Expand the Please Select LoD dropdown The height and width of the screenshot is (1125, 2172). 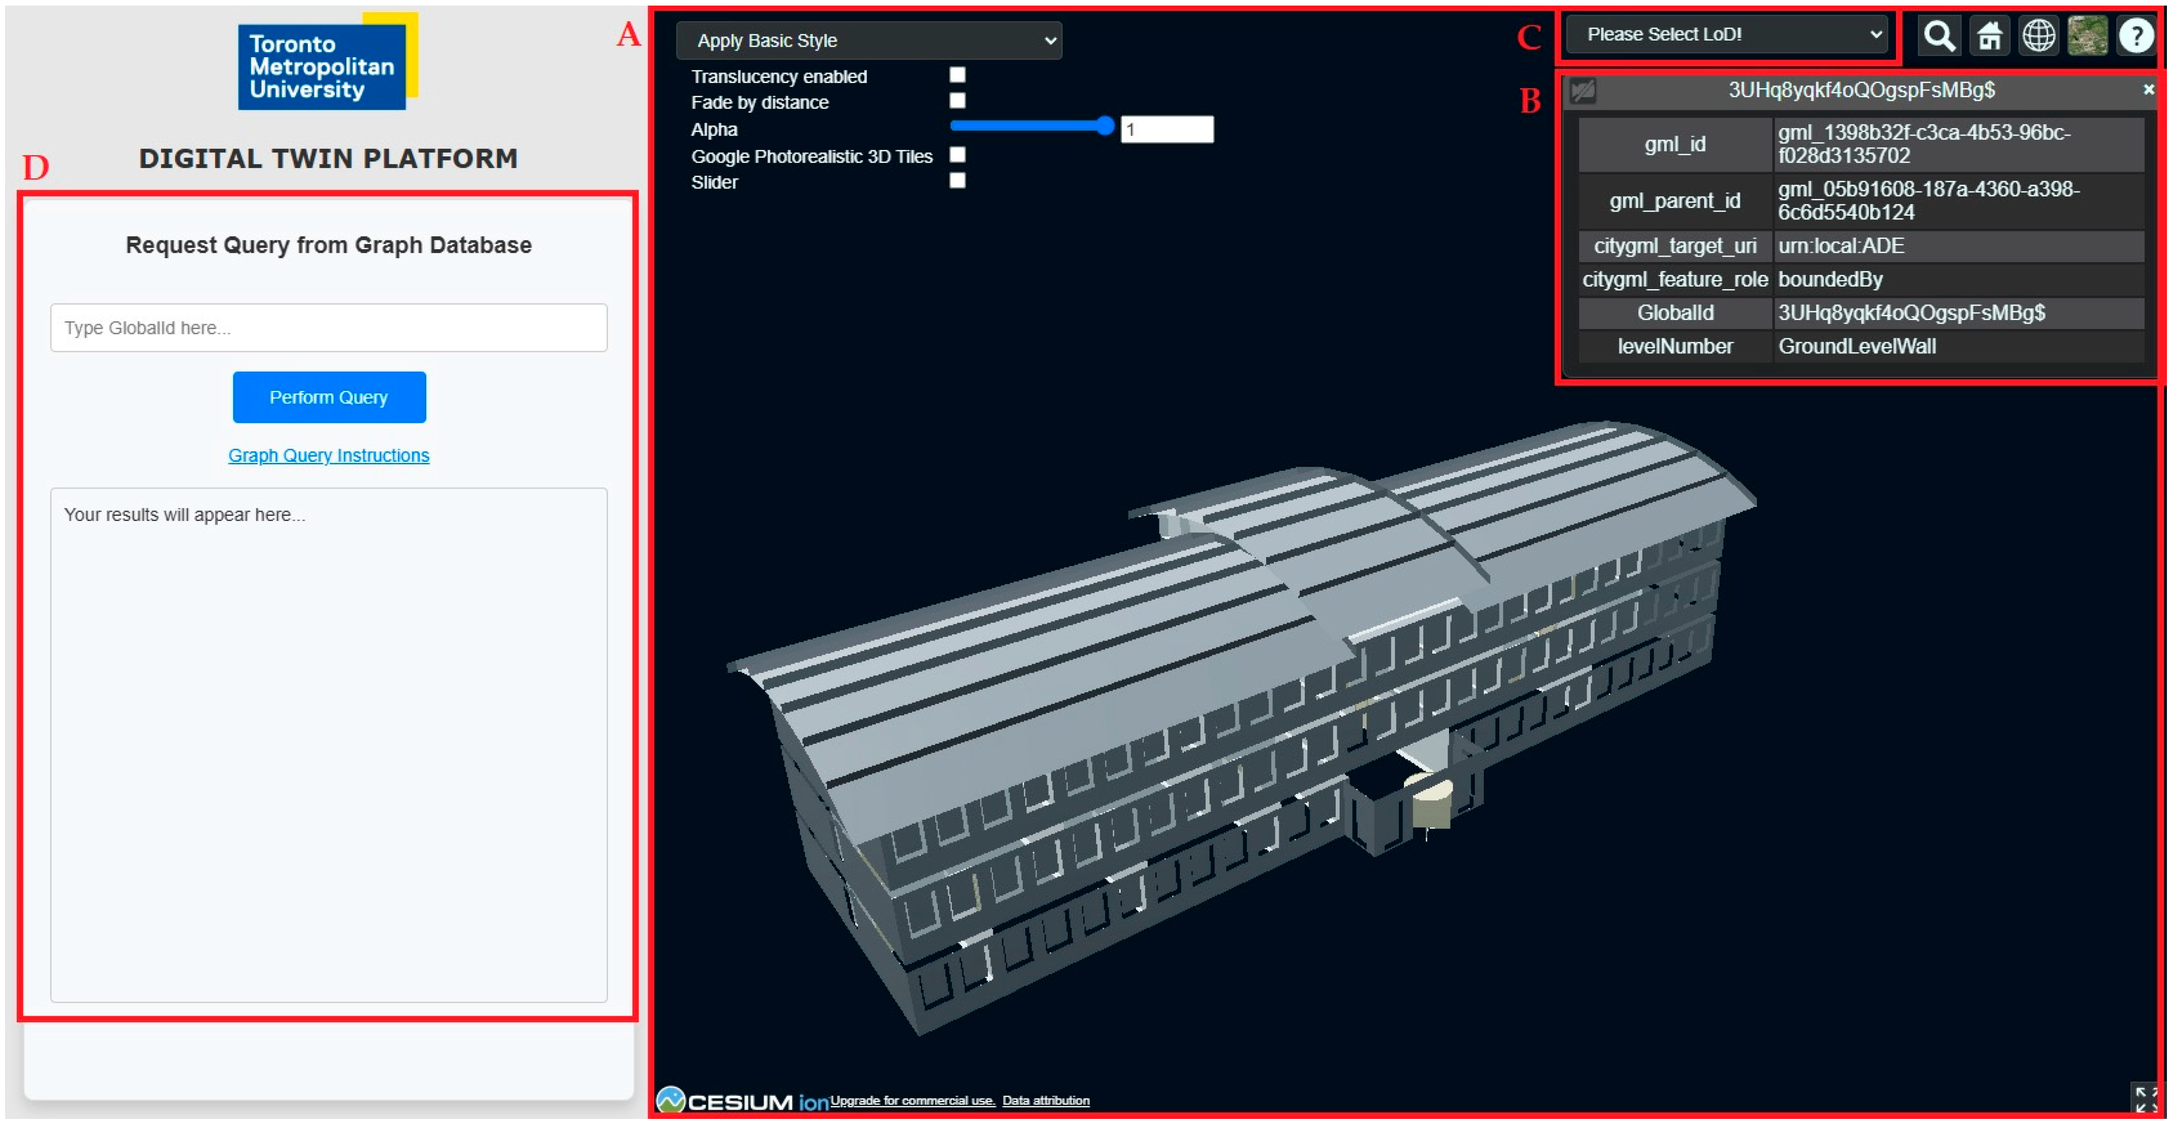(x=1727, y=34)
